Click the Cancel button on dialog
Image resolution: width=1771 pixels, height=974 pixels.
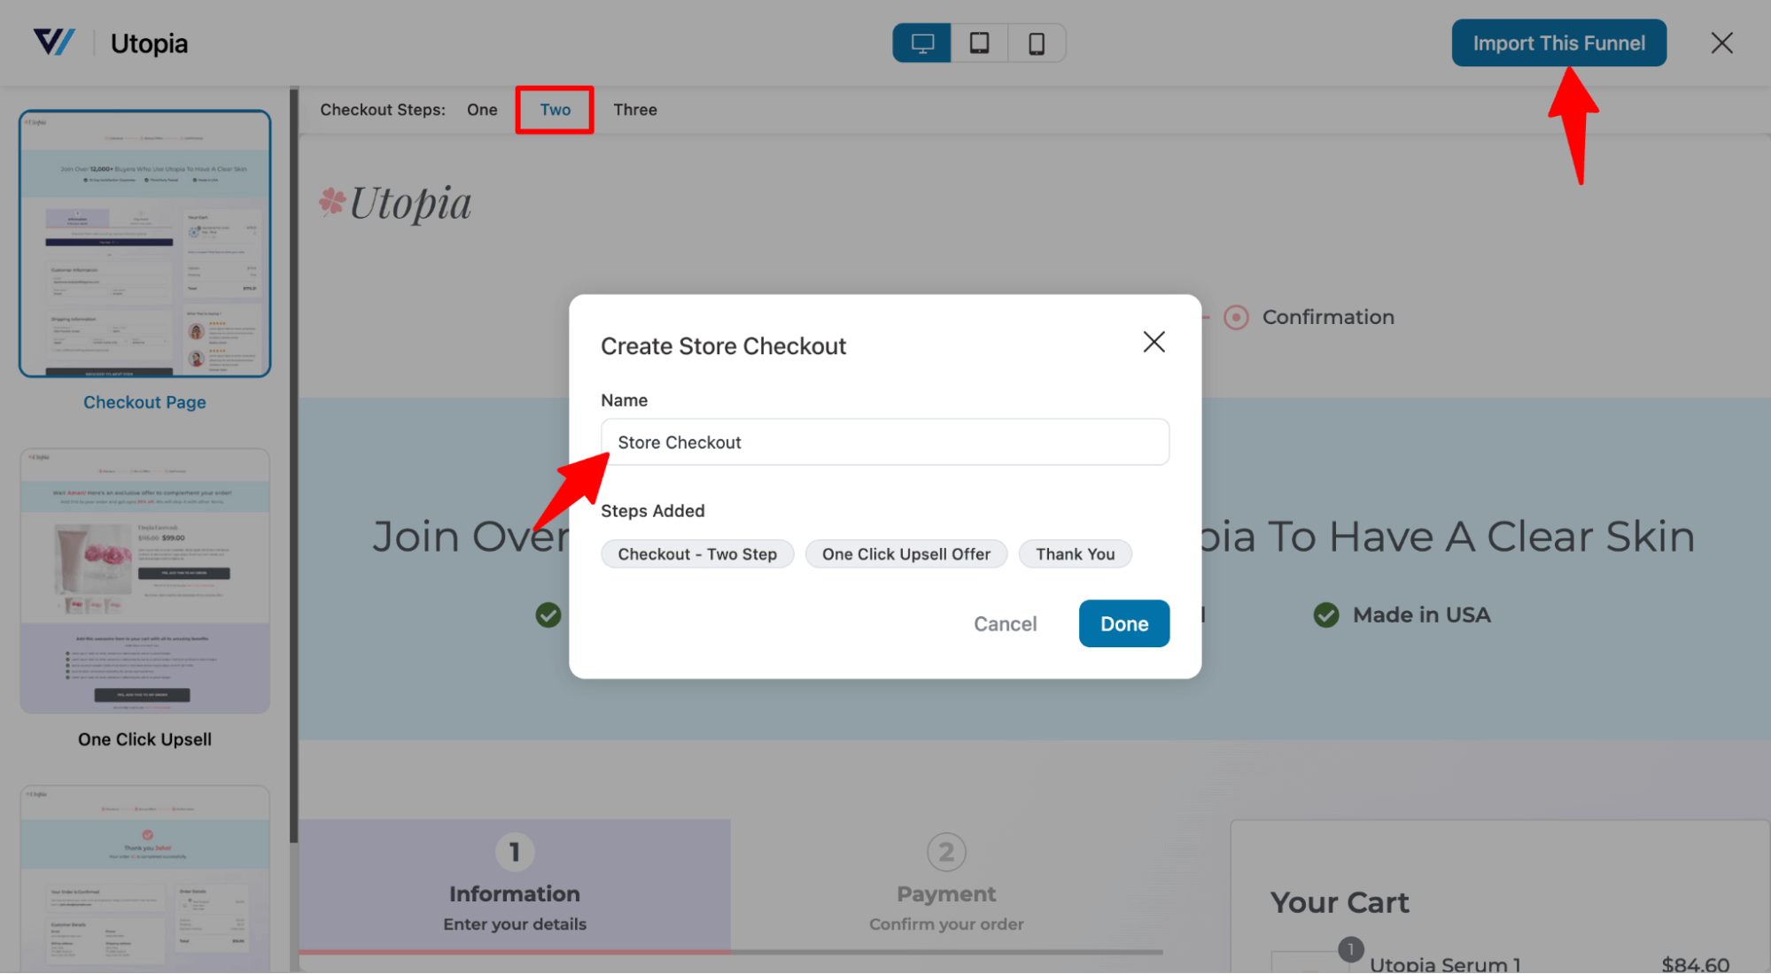[1006, 623]
